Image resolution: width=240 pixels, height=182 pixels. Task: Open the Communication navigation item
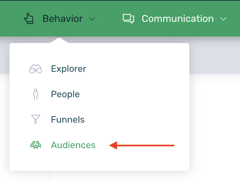(178, 19)
